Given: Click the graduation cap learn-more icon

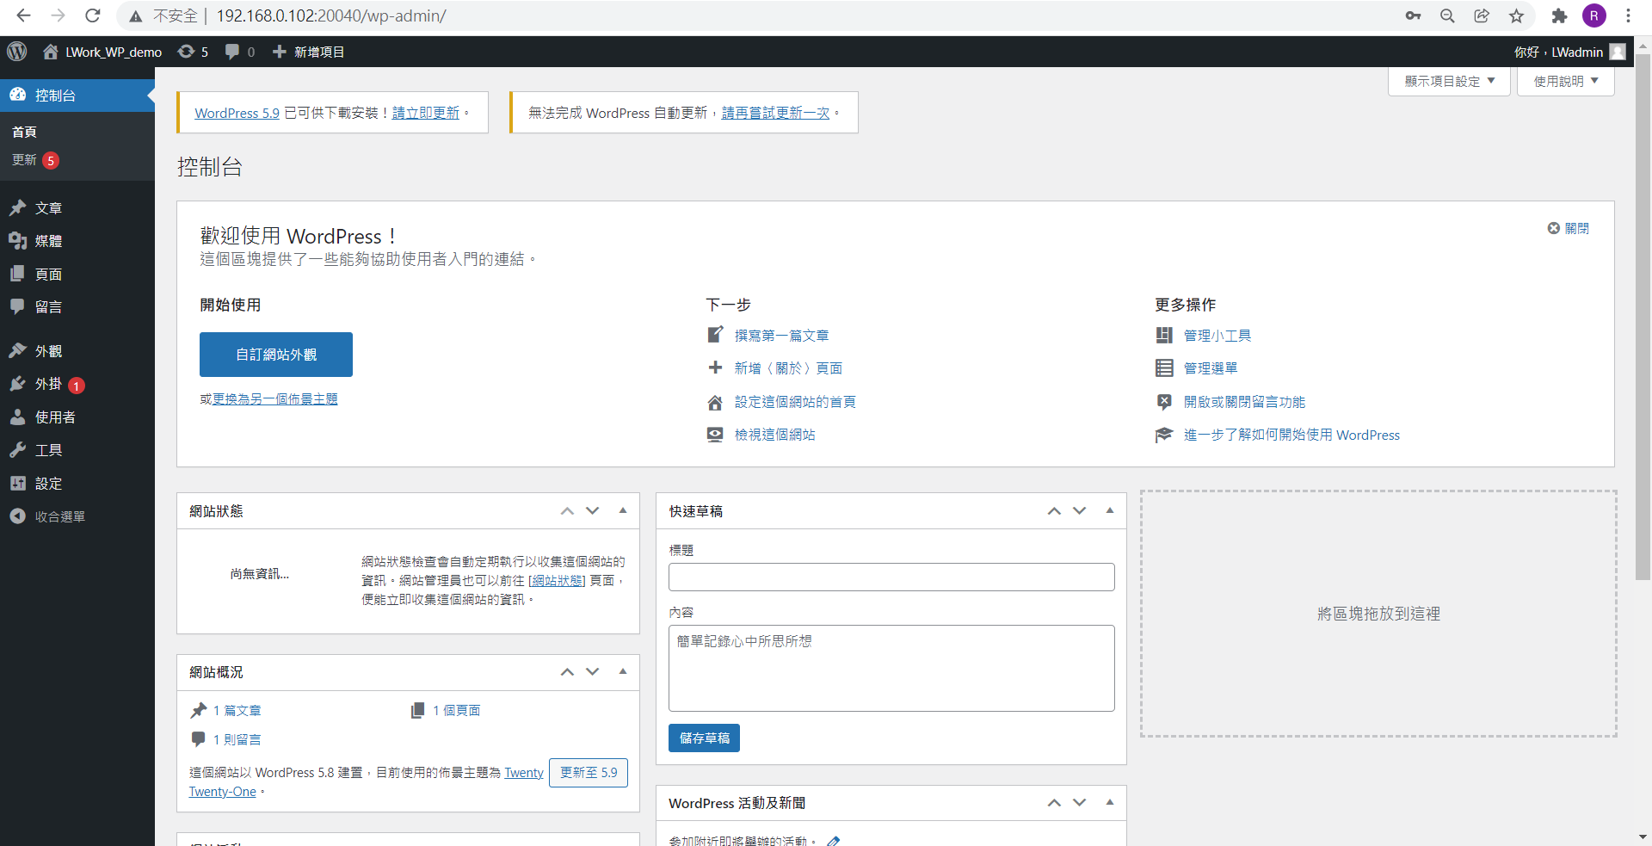Looking at the screenshot, I should (x=1164, y=435).
